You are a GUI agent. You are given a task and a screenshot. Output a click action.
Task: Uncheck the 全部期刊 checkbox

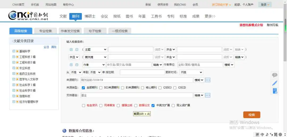coord(83,88)
